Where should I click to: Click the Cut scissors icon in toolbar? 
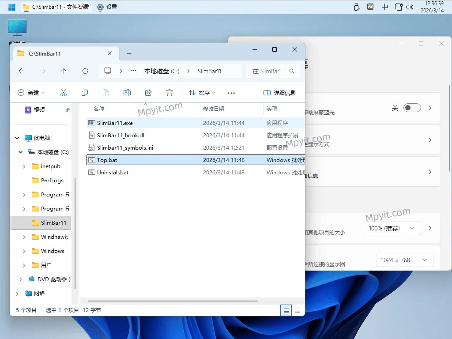click(x=64, y=93)
